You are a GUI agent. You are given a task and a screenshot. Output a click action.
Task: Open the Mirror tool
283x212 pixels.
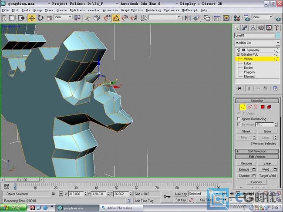(188, 18)
